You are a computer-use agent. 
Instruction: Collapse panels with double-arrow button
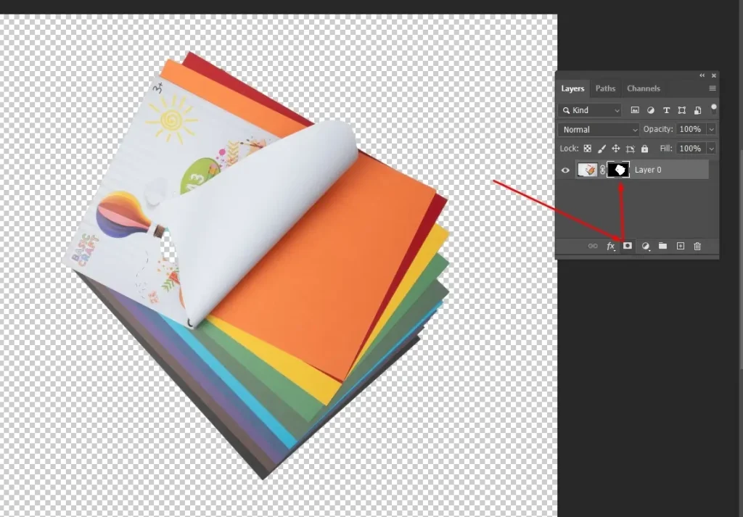pos(701,75)
